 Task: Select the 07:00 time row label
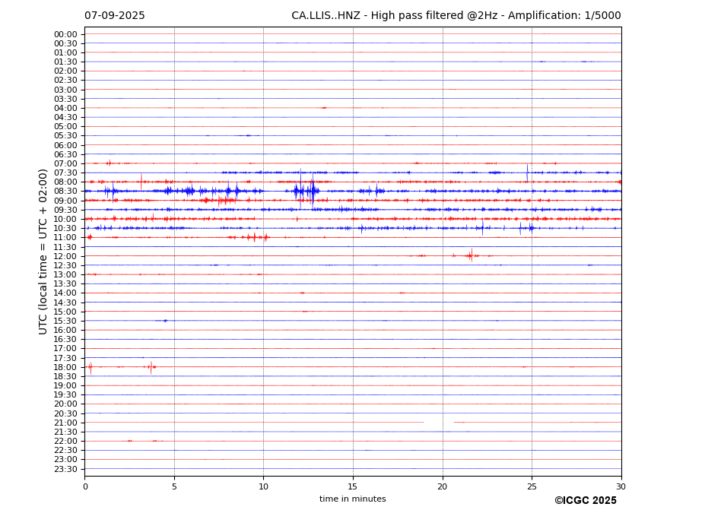coord(65,163)
